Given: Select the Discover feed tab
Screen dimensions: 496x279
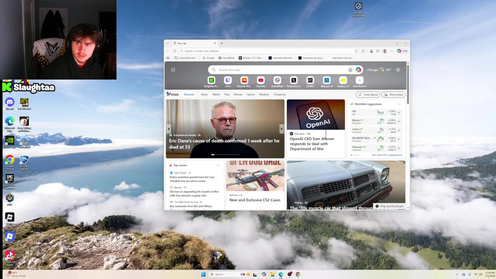Looking at the screenshot, I should tap(189, 94).
